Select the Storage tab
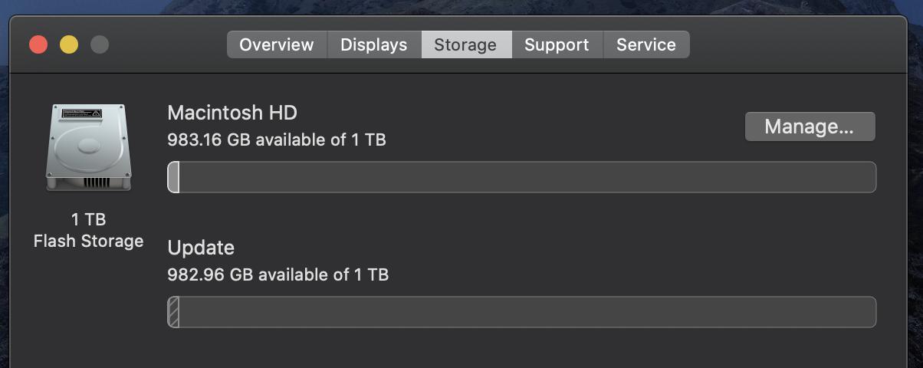The height and width of the screenshot is (368, 923). tap(465, 44)
